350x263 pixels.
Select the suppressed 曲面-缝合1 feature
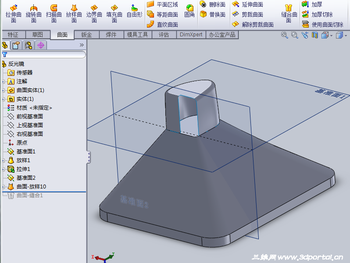(25, 195)
